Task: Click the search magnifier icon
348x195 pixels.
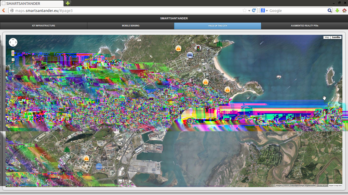Action: point(330,10)
